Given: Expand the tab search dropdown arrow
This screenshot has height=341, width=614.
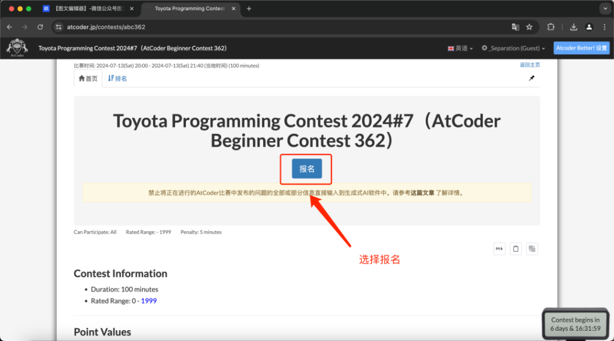Looking at the screenshot, I should click(x=605, y=8).
